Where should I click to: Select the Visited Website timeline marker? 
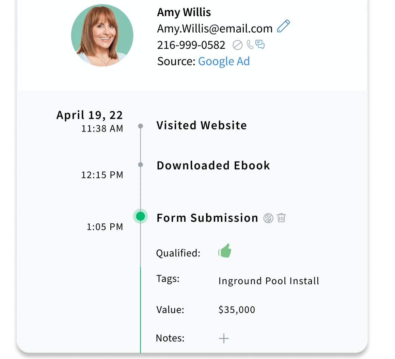(x=141, y=126)
